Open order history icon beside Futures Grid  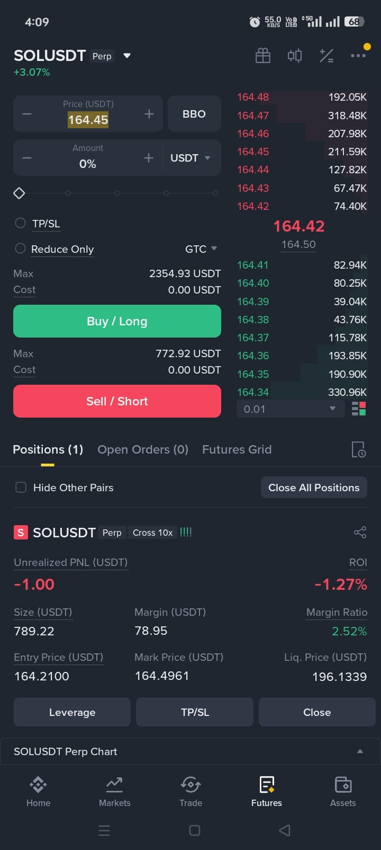coord(359,449)
